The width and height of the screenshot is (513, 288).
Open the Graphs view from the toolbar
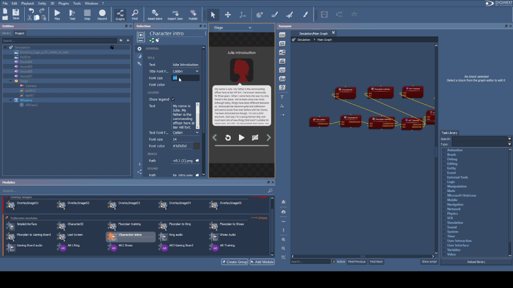[x=120, y=14]
